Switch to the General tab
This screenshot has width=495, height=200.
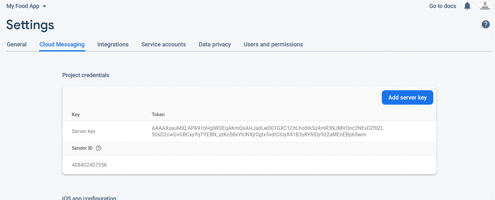[x=16, y=44]
